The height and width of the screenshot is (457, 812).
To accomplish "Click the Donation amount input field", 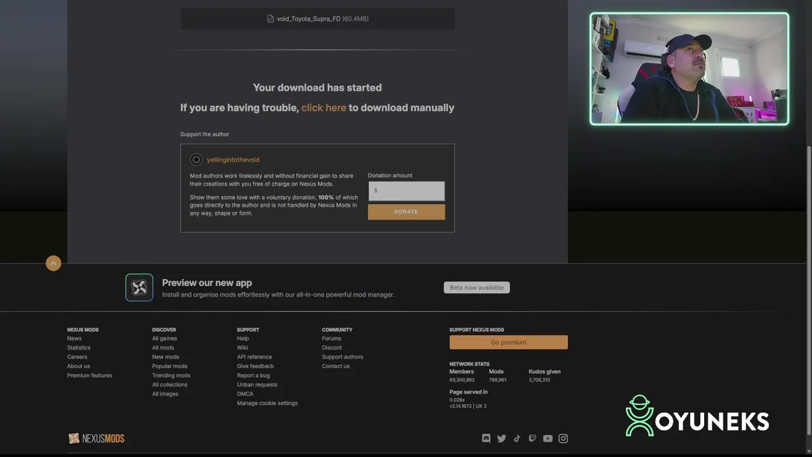I will (x=406, y=190).
